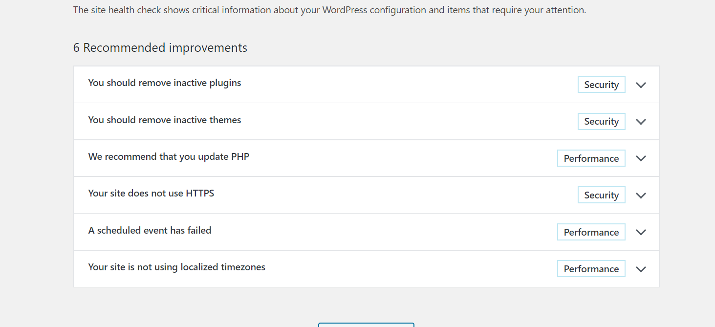Viewport: 715px width, 327px height.
Task: Expand the localized timezones chevron arrow
Action: pyautogui.click(x=641, y=269)
